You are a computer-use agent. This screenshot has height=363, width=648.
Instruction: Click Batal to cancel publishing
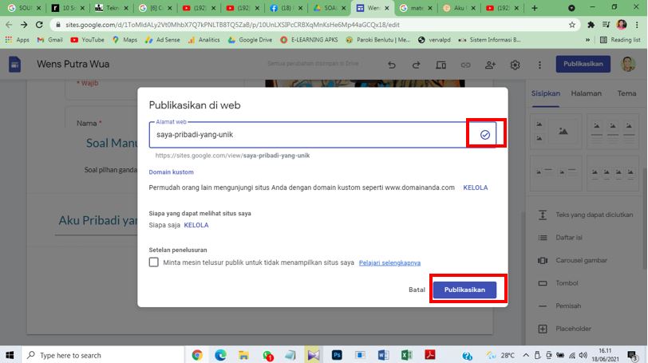point(417,290)
